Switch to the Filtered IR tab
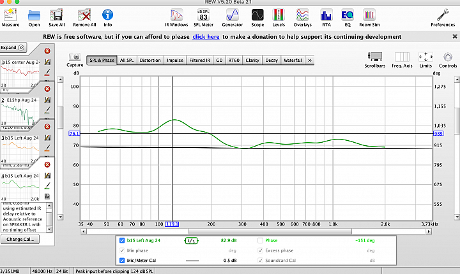The image size is (460, 274). click(200, 60)
